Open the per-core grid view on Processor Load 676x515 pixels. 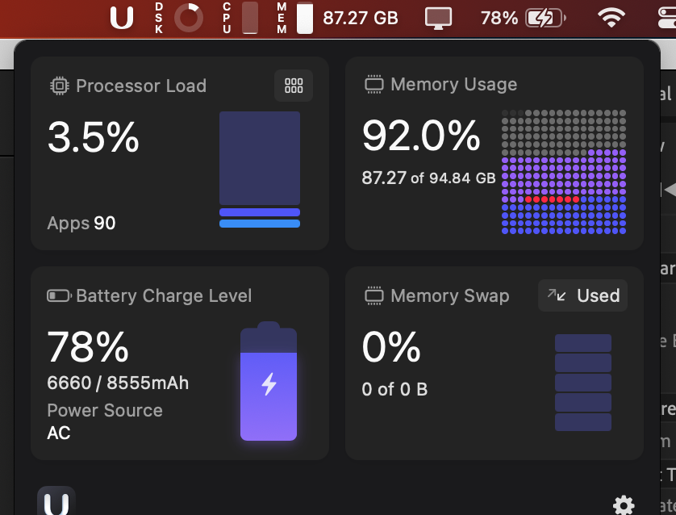pyautogui.click(x=294, y=85)
